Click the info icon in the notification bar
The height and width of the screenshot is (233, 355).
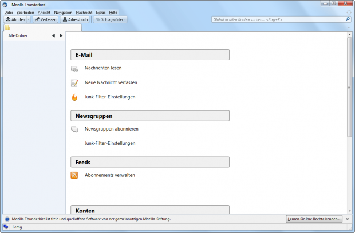(7, 219)
